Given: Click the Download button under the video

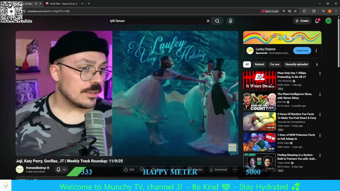Looking at the screenshot, I should [218, 170].
